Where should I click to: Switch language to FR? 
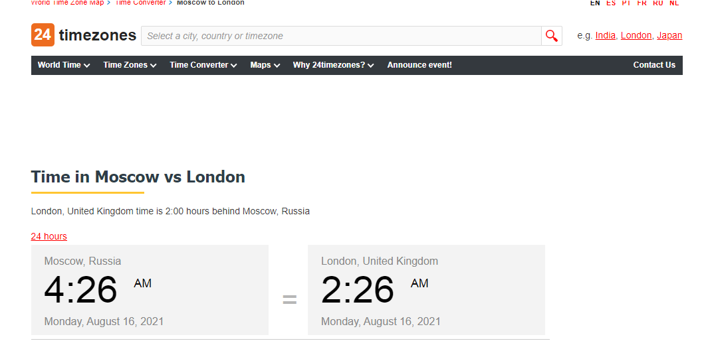(x=642, y=3)
